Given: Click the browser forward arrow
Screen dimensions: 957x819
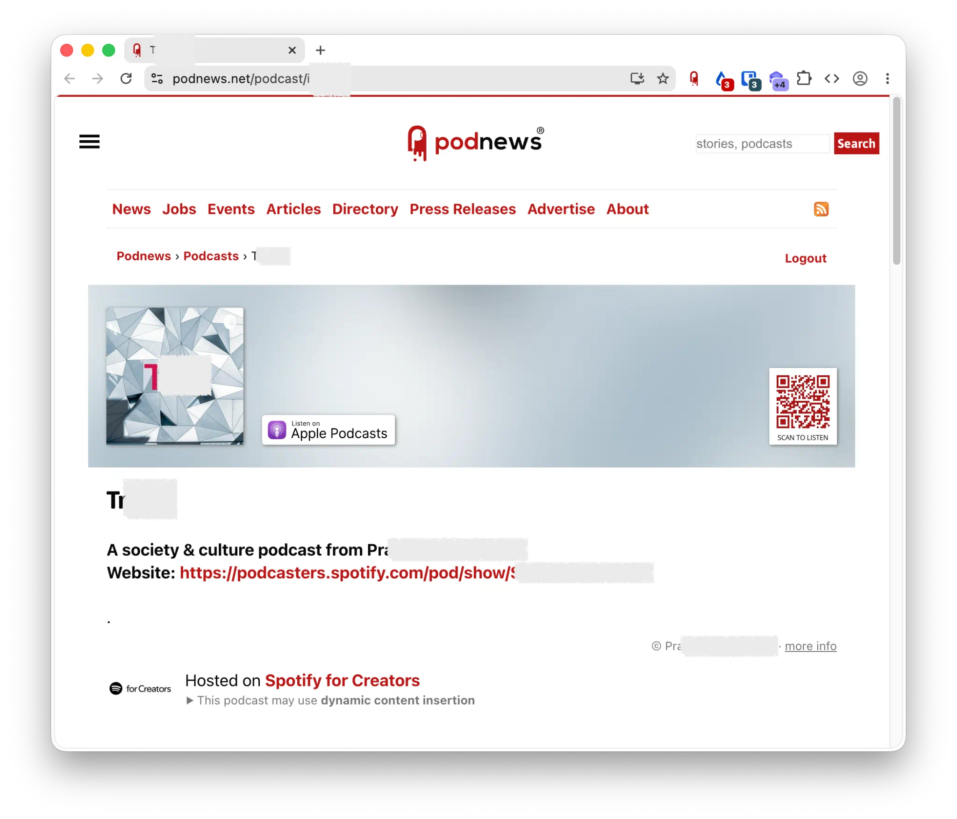Looking at the screenshot, I should click(98, 78).
